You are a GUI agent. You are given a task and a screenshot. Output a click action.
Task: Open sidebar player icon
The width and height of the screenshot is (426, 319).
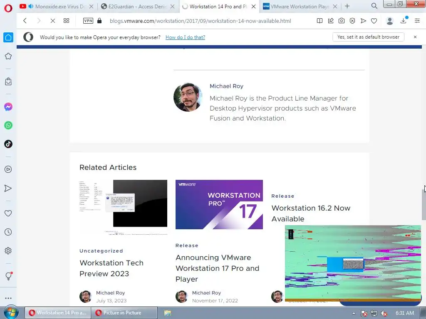pos(8,169)
